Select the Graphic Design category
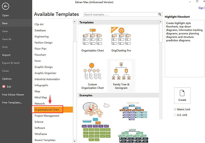This screenshot has height=143, width=205. pyautogui.click(x=44, y=67)
